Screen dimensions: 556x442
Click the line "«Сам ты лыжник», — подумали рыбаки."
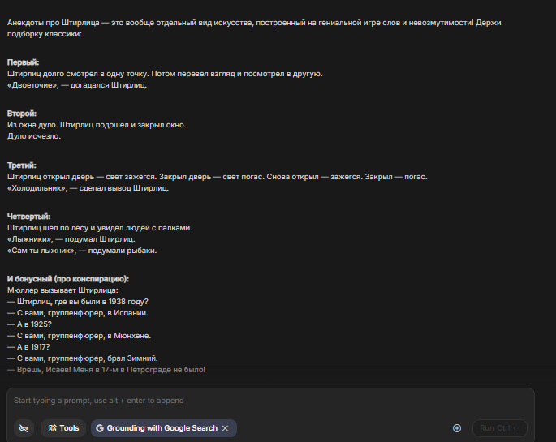(x=81, y=251)
